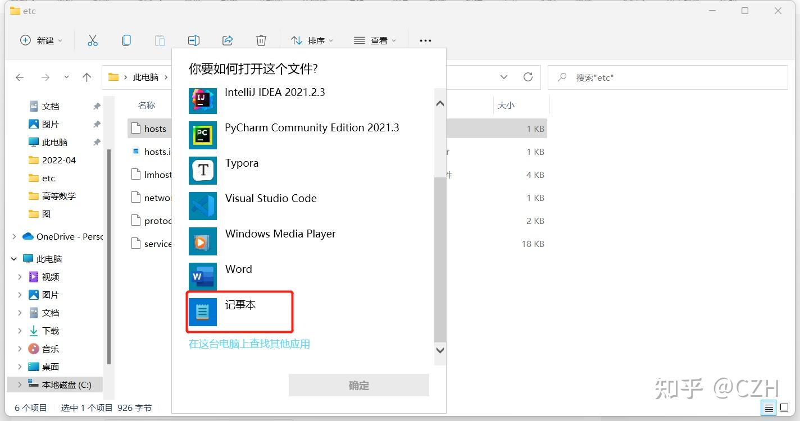Switch to details view icon in status bar
This screenshot has width=800, height=421.
coord(769,408)
